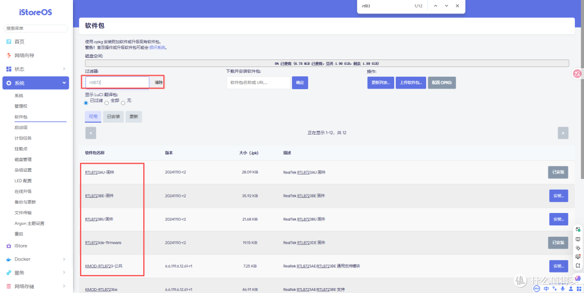Click the package name or URL field
Image resolution: width=584 pixels, height=293 pixels.
pos(258,83)
